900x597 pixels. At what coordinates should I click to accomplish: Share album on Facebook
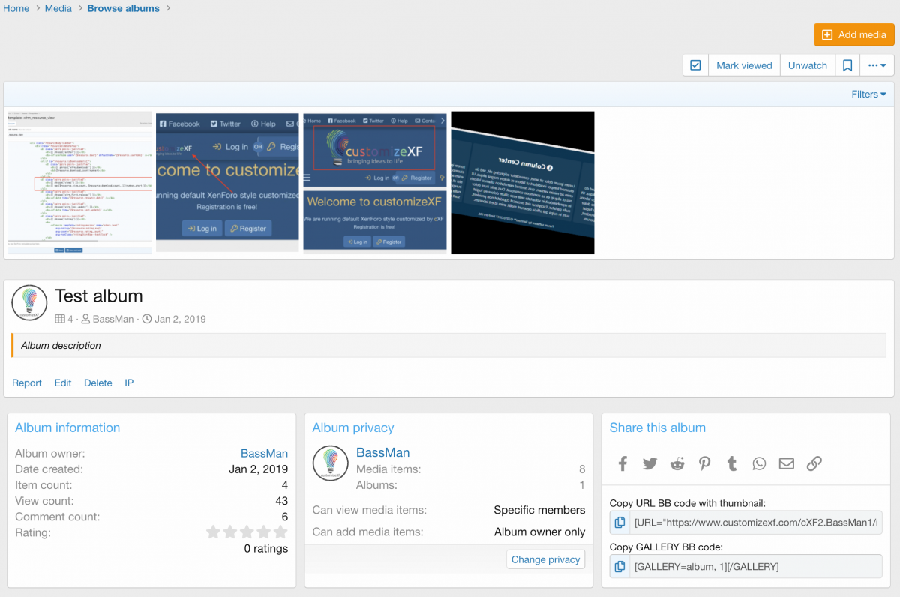622,463
